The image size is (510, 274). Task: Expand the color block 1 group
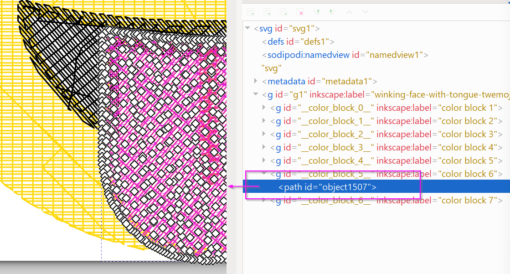264,107
